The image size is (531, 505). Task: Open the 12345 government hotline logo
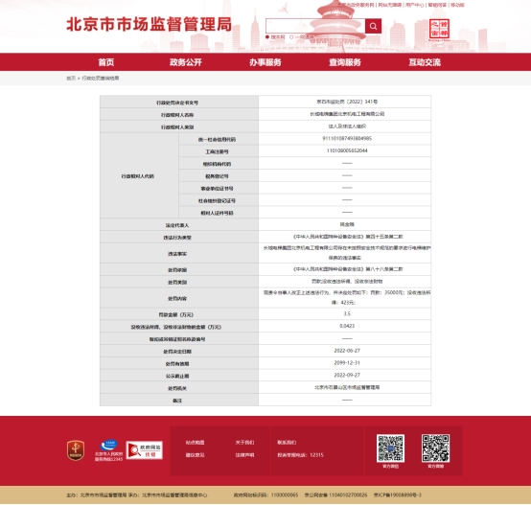pos(108,450)
